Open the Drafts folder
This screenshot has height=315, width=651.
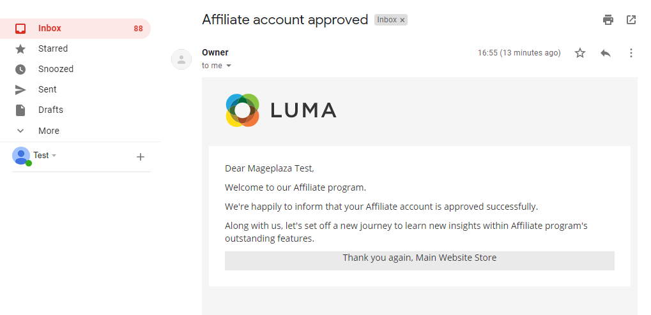point(50,110)
